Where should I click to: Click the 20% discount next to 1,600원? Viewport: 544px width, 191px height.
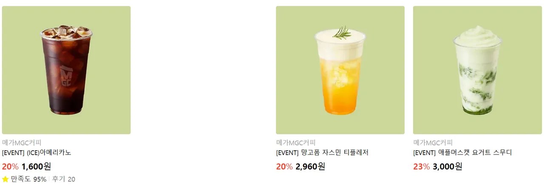pos(10,166)
